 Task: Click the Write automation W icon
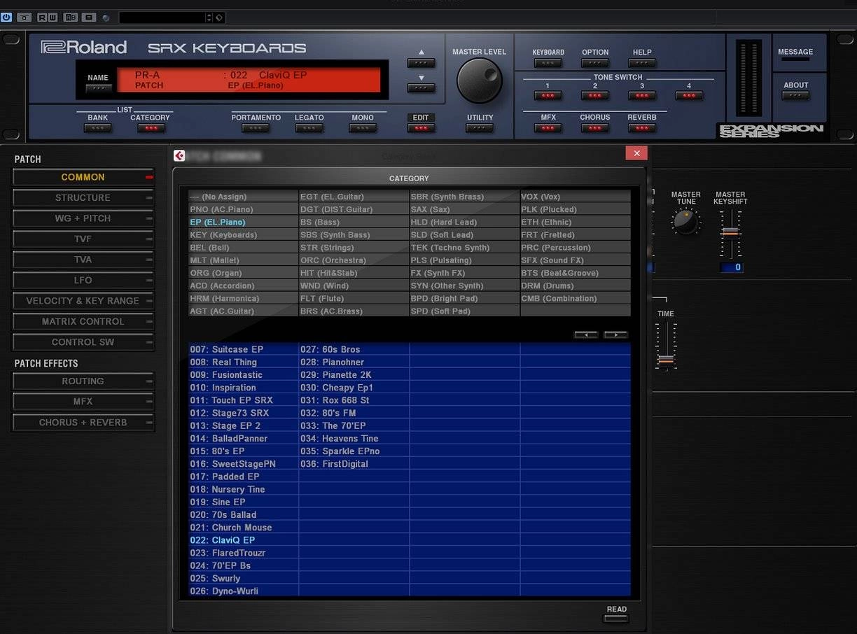point(53,17)
